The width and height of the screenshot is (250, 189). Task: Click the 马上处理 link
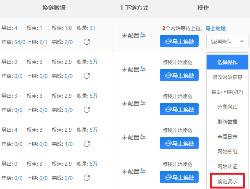point(215,28)
